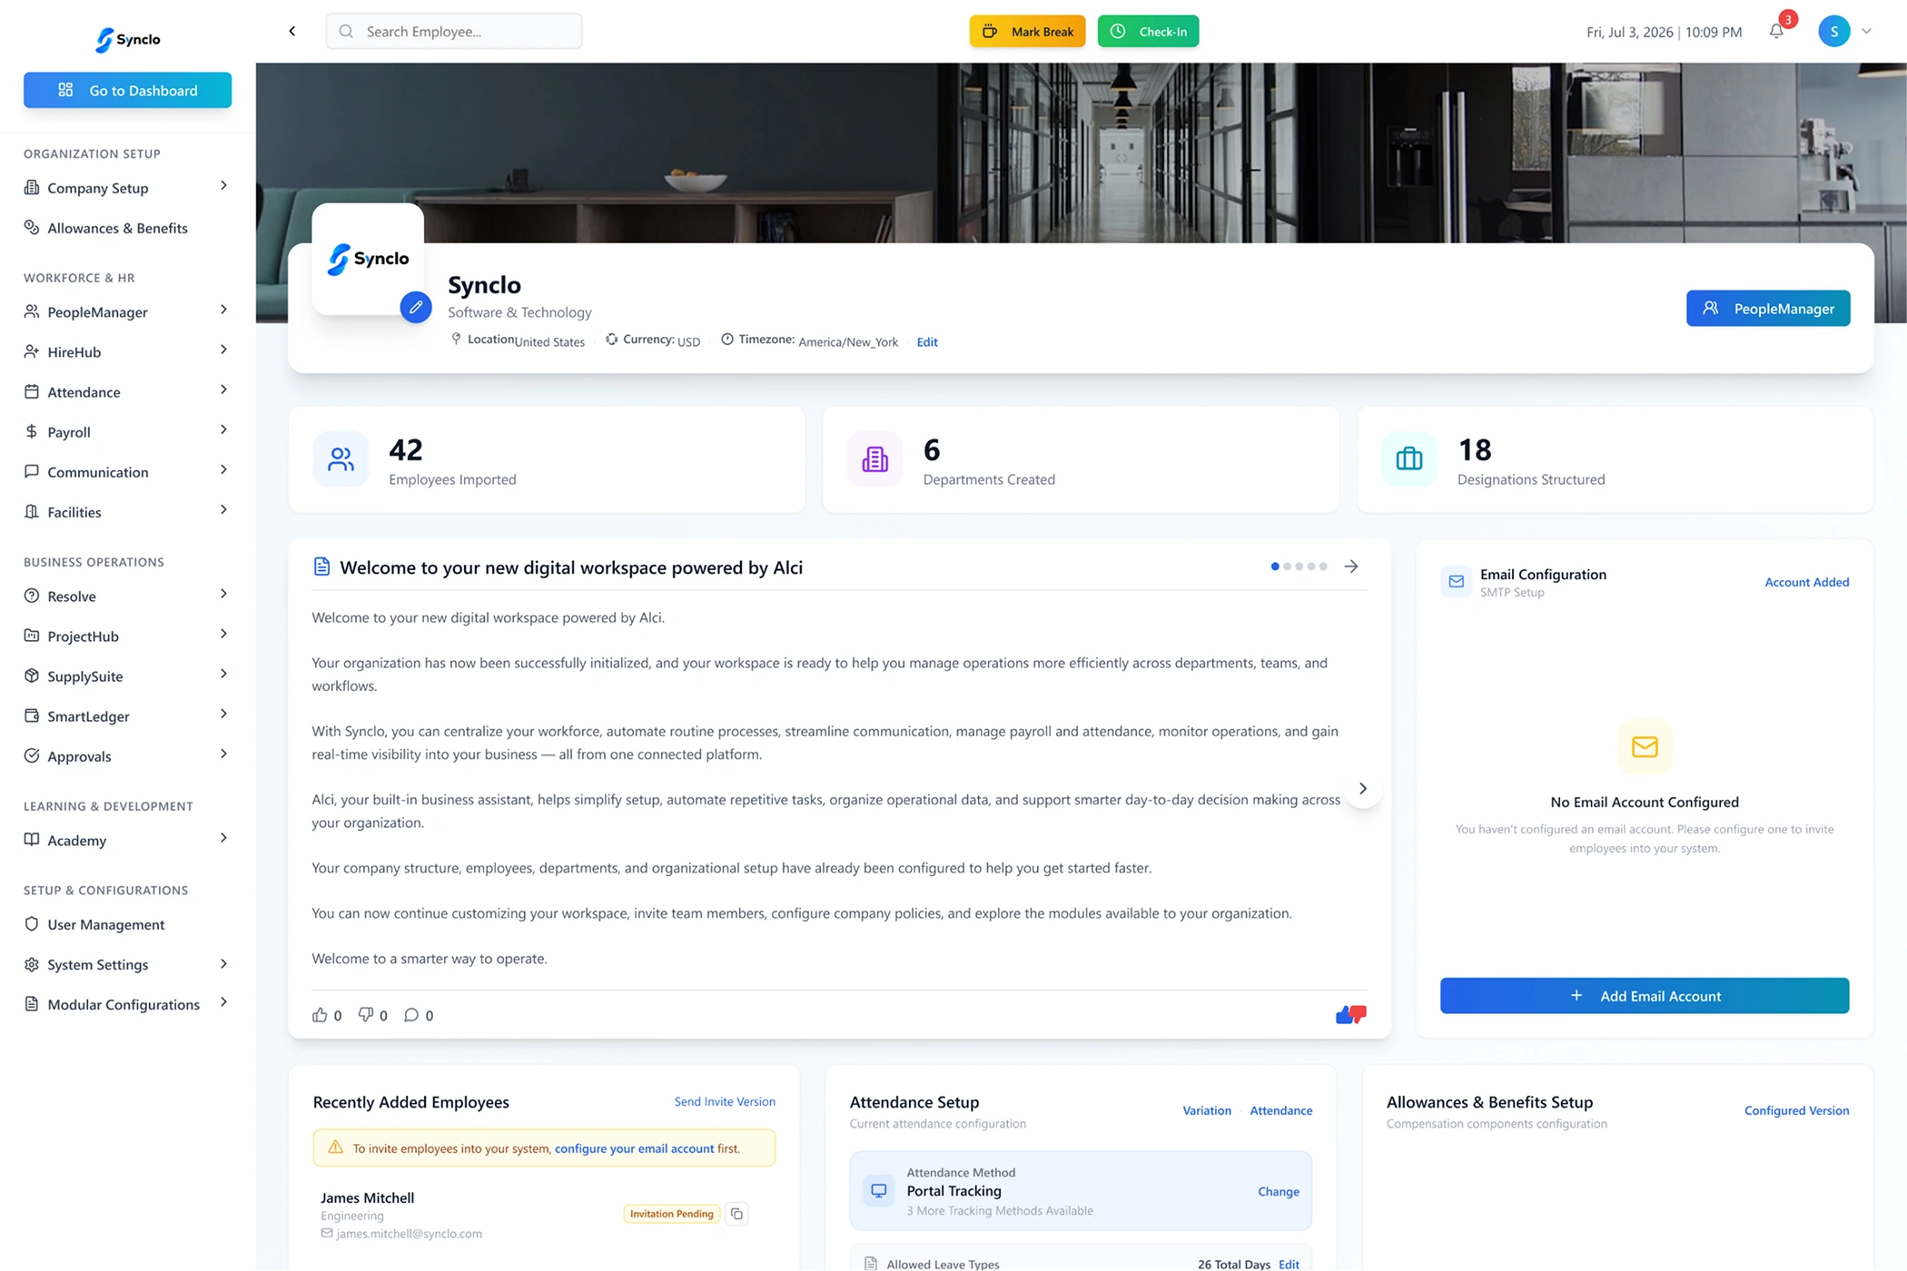Expand the Facilities sidebar section
This screenshot has height=1271, width=1907.
point(127,511)
